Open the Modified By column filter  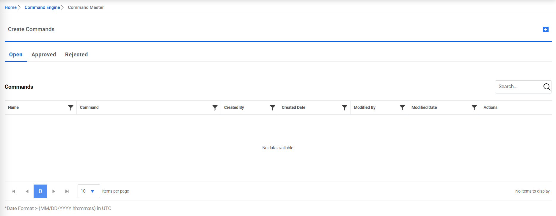click(x=402, y=108)
